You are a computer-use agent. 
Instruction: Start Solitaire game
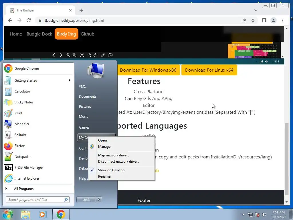coord(38,135)
